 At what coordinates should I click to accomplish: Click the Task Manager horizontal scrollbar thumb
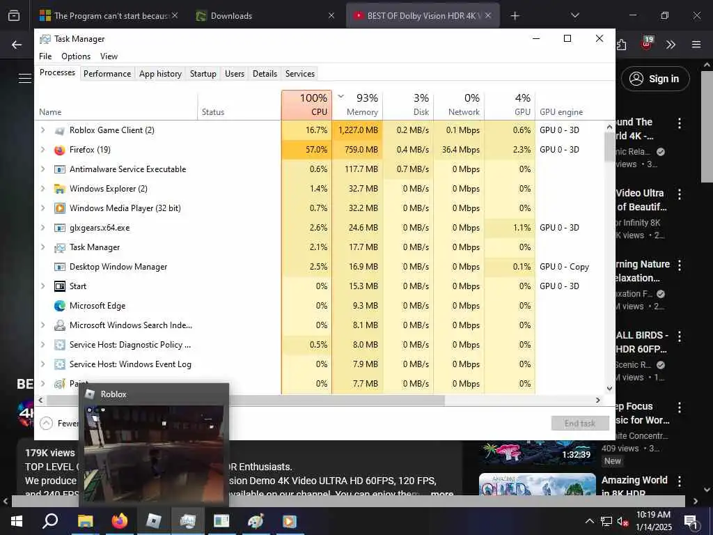point(246,401)
